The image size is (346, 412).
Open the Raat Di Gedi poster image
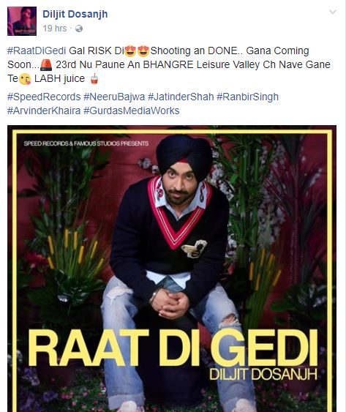click(172, 269)
